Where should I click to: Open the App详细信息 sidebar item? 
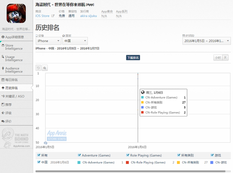click(x=16, y=37)
